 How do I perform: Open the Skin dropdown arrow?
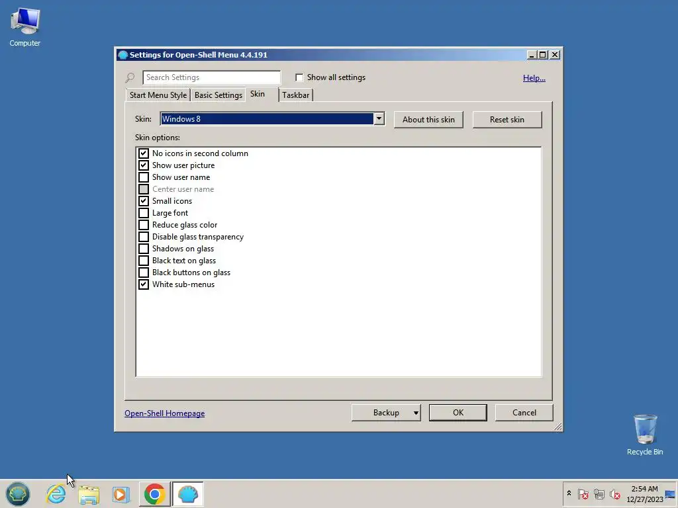tap(379, 119)
